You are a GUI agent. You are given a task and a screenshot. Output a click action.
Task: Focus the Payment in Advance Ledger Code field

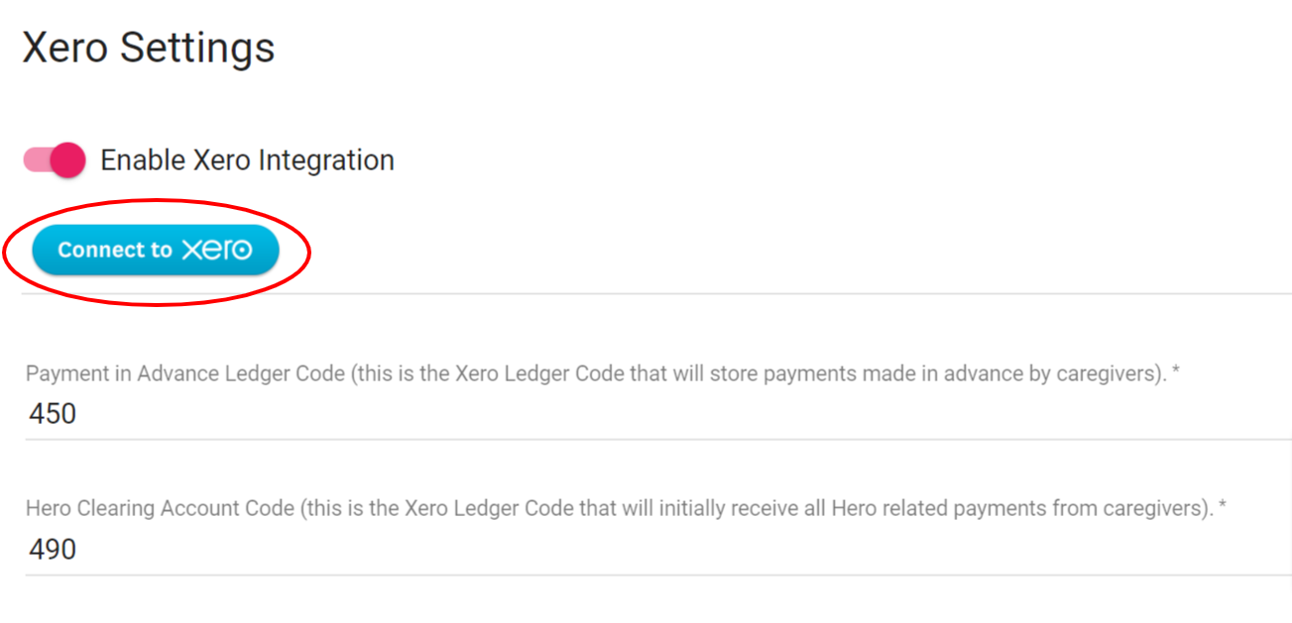(595, 414)
